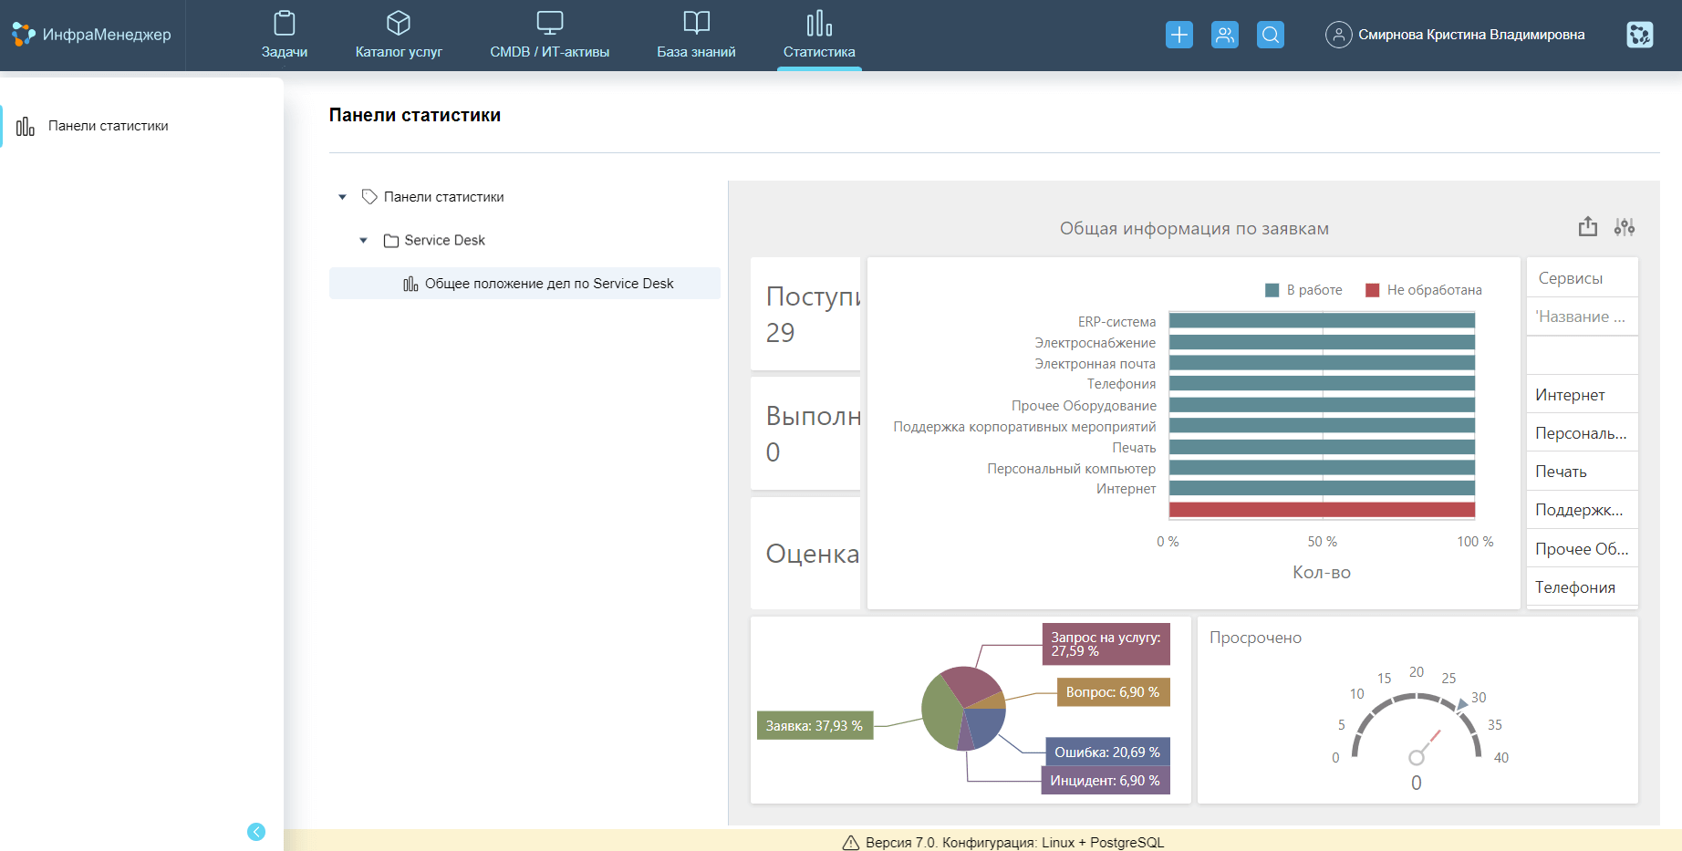1682x851 pixels.
Task: Select Персональ... row in services list
Action: click(x=1582, y=433)
